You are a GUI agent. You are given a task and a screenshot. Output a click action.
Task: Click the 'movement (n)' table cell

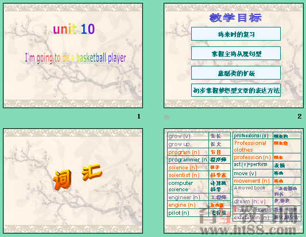coord(253,181)
